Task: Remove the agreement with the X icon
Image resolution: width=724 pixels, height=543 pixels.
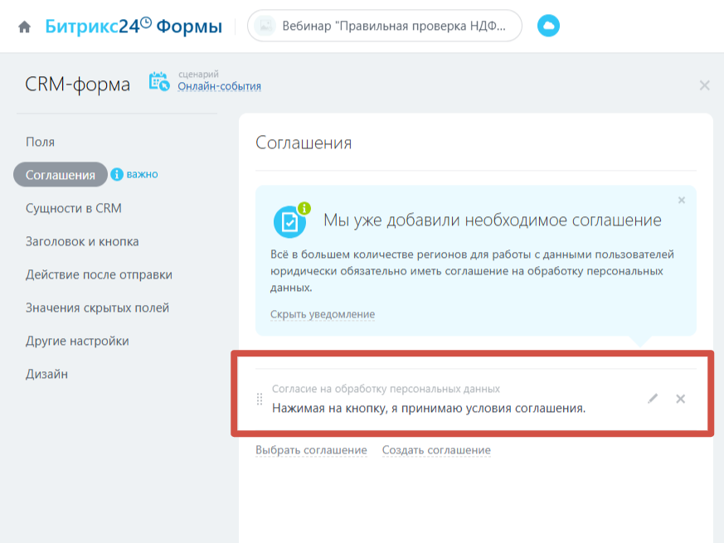Action: [x=680, y=399]
